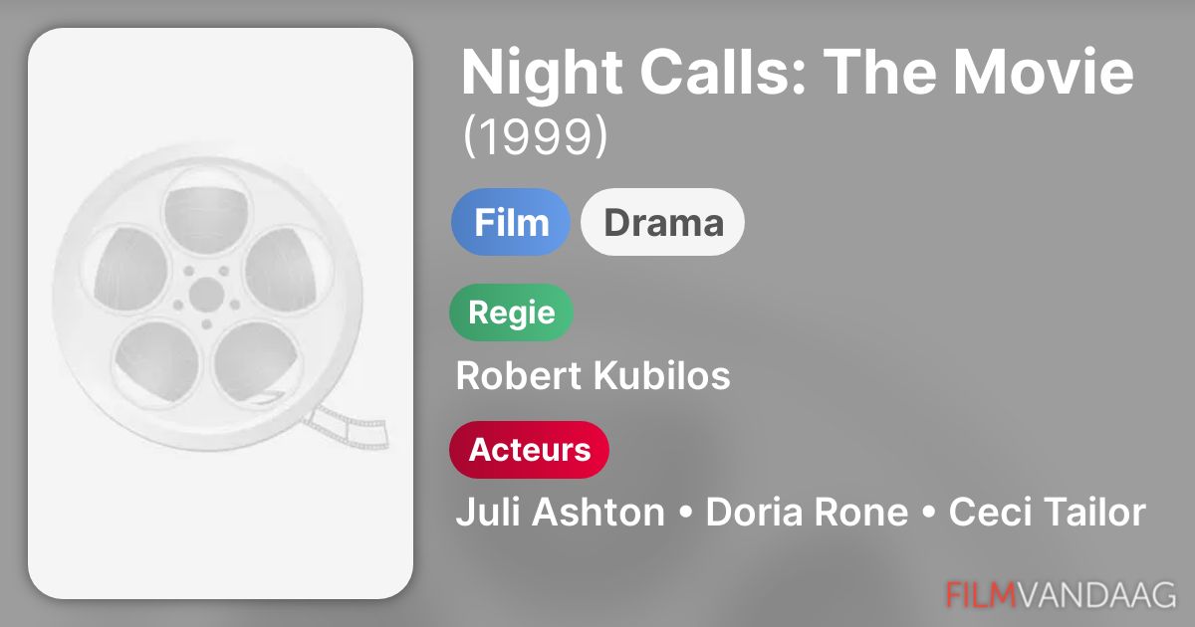Click the bullet between Juli Ashton and Doria Rone
The image size is (1195, 627).
(685, 514)
